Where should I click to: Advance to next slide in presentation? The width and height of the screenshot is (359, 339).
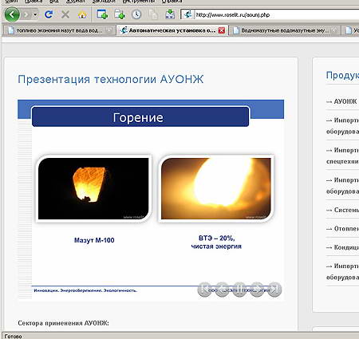257,289
